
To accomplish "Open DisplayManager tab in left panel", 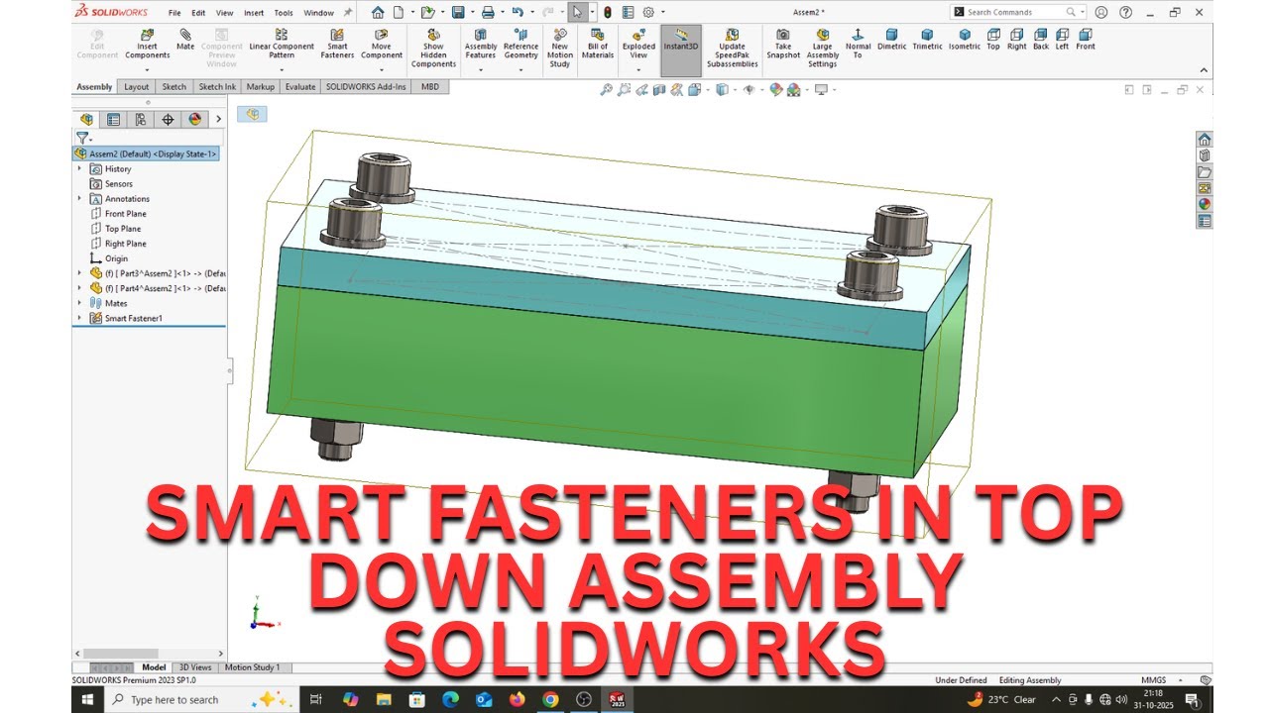I will 194,119.
